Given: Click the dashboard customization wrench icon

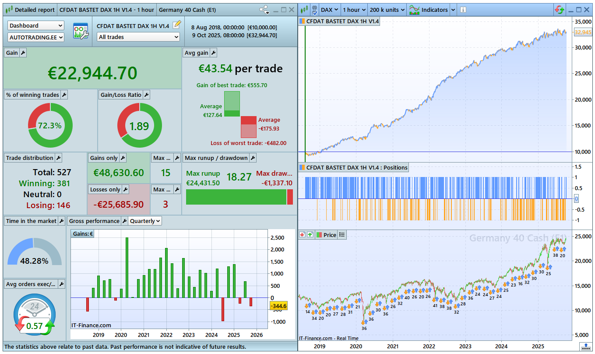Looking at the screenshot, I should pyautogui.click(x=81, y=32).
